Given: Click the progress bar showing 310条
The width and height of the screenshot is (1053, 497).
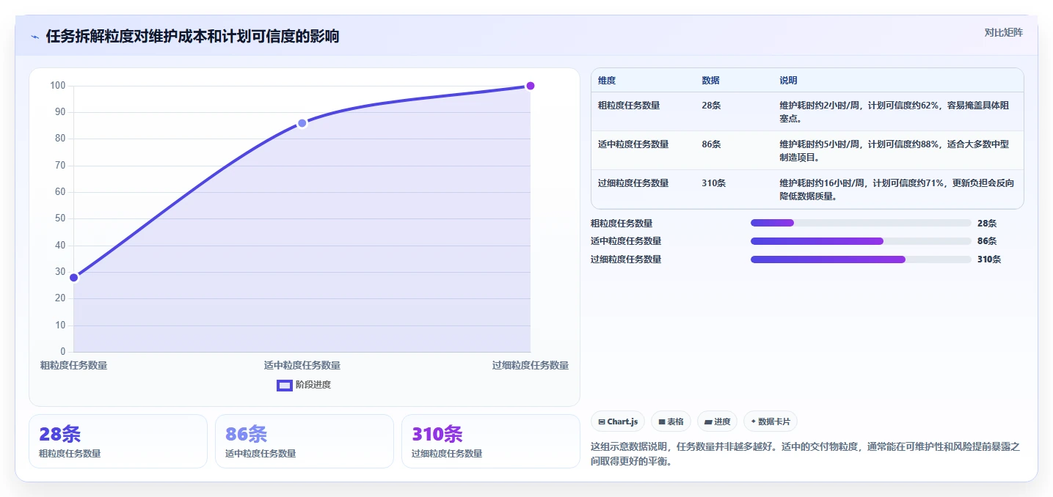Looking at the screenshot, I should (x=861, y=259).
